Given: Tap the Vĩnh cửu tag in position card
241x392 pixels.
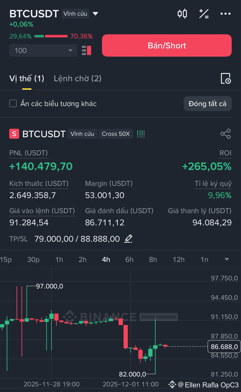Looking at the screenshot, I should tap(82, 134).
